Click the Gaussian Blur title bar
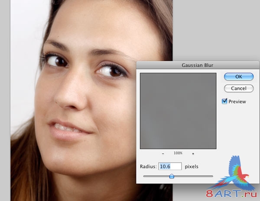260x201 pixels. coord(198,65)
